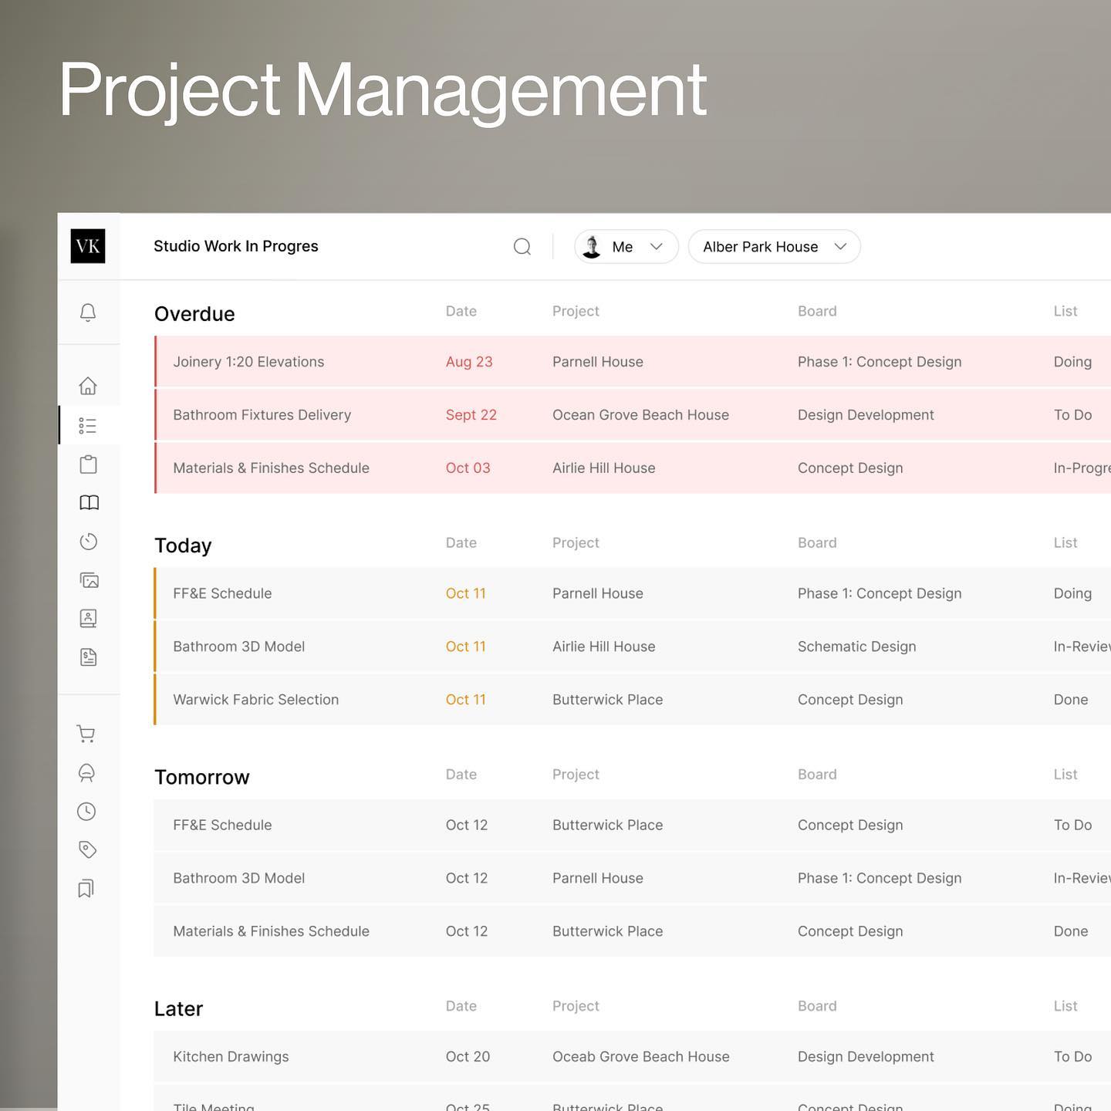This screenshot has width=1111, height=1111.
Task: Click the Tomorrow section heading
Action: click(x=202, y=777)
